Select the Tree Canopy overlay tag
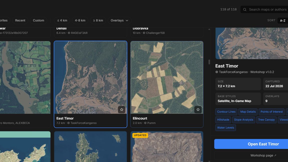This screenshot has width=288, height=162. (x=266, y=120)
